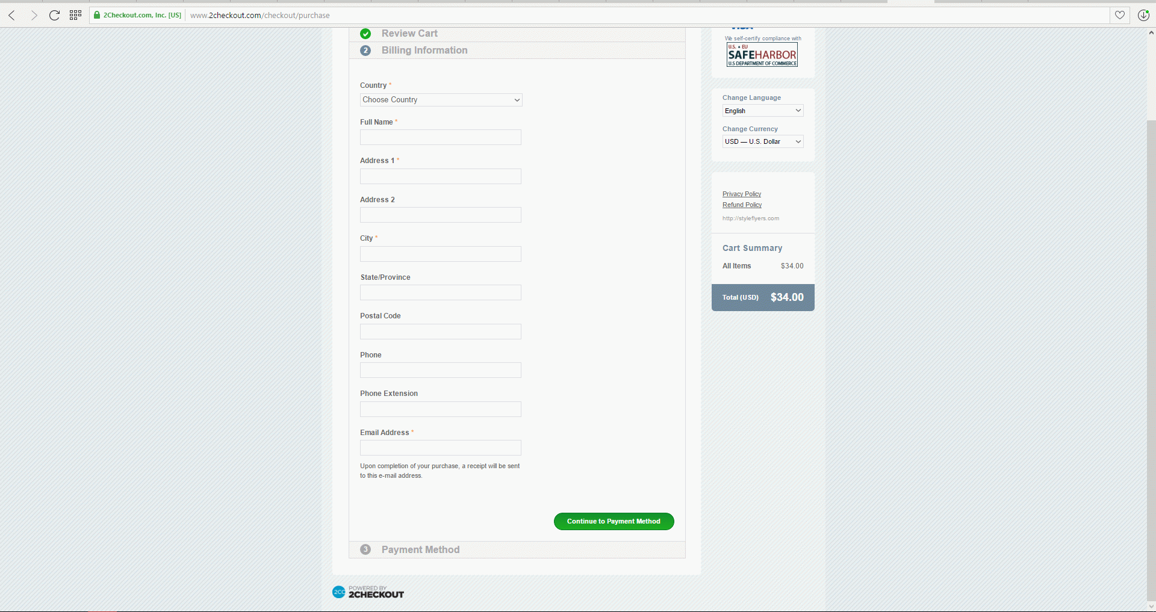Click into the Email Address field
Viewport: 1156px width, 612px height.
441,448
